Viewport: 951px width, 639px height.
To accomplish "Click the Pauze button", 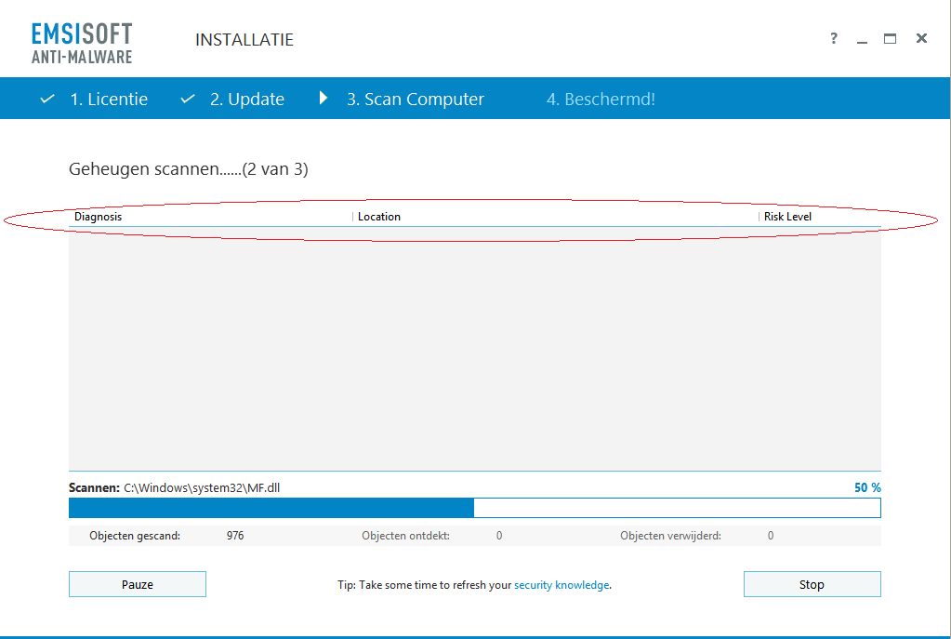I will (x=137, y=584).
